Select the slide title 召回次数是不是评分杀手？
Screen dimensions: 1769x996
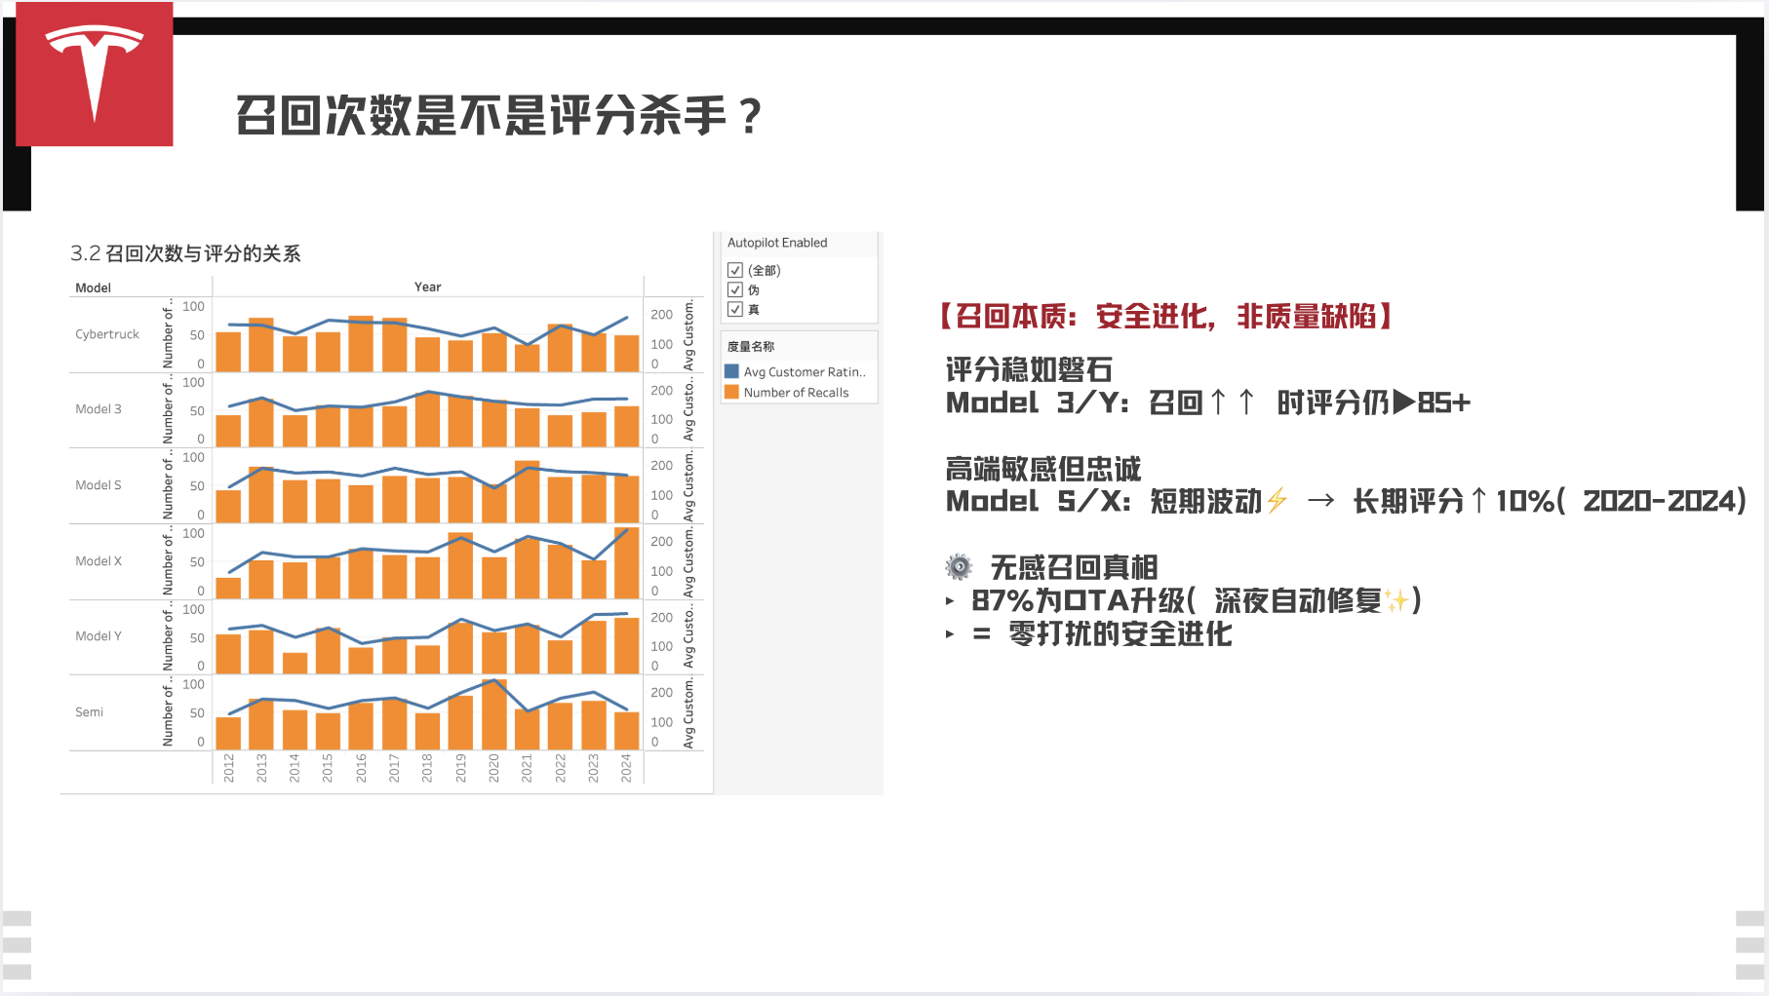pos(499,115)
